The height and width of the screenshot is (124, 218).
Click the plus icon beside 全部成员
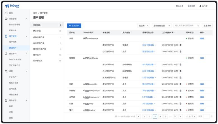pos(60,25)
